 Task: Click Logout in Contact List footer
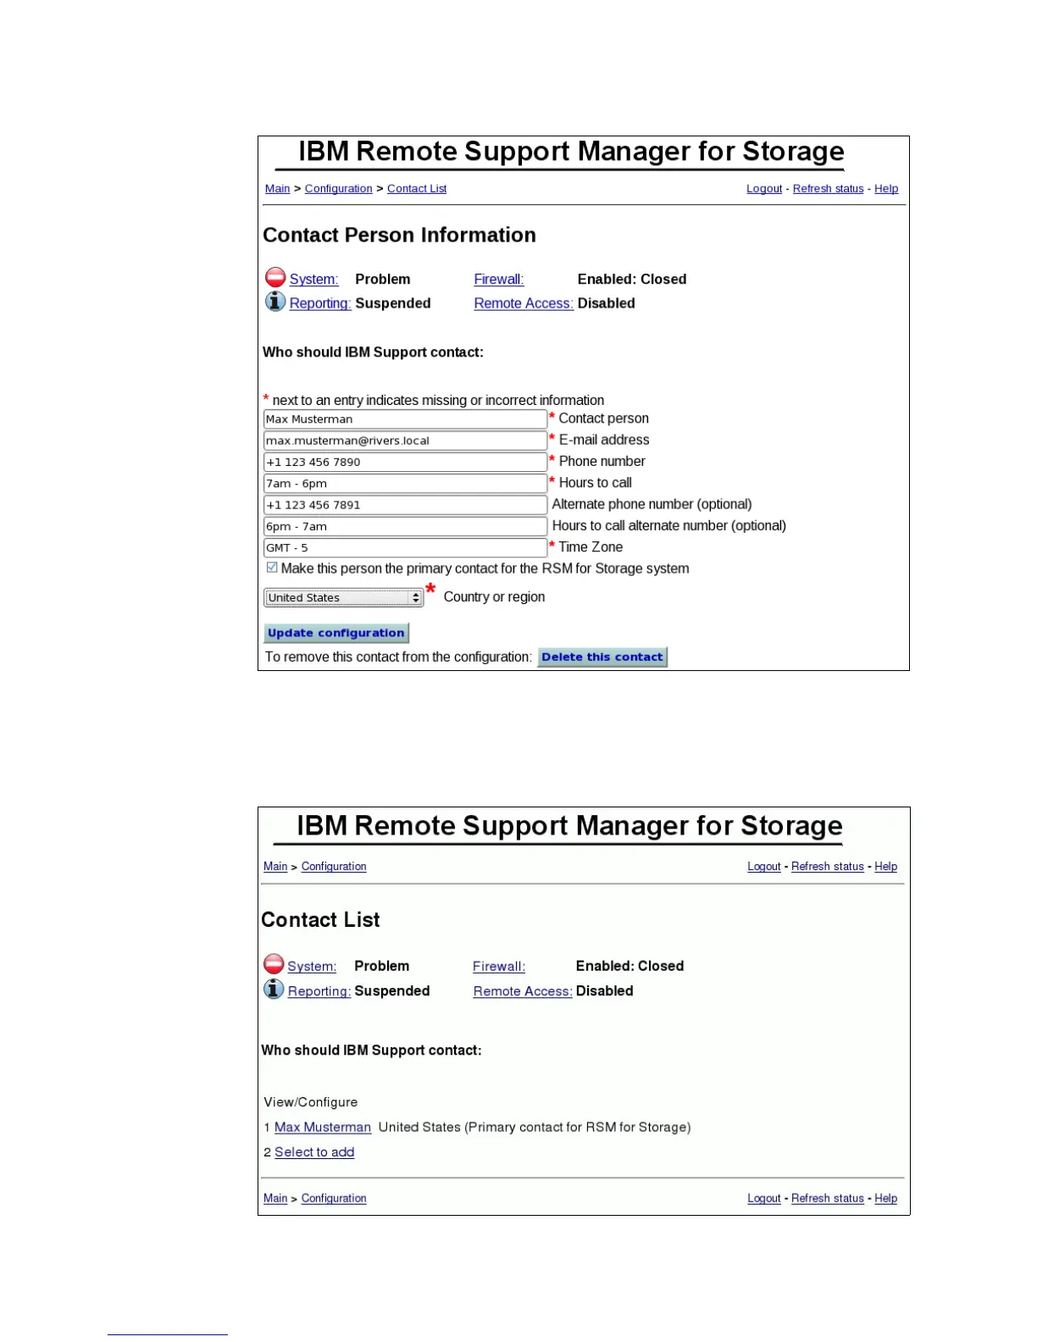pos(764,1199)
